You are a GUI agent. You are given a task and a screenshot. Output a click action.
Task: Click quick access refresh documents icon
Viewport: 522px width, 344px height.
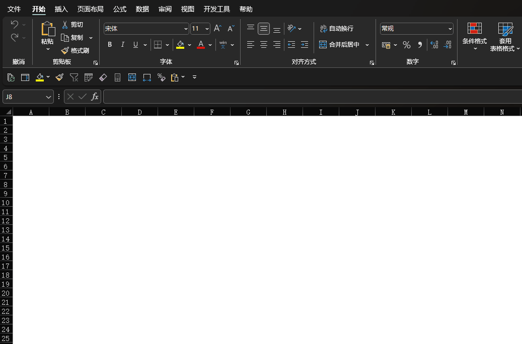[x=11, y=77]
